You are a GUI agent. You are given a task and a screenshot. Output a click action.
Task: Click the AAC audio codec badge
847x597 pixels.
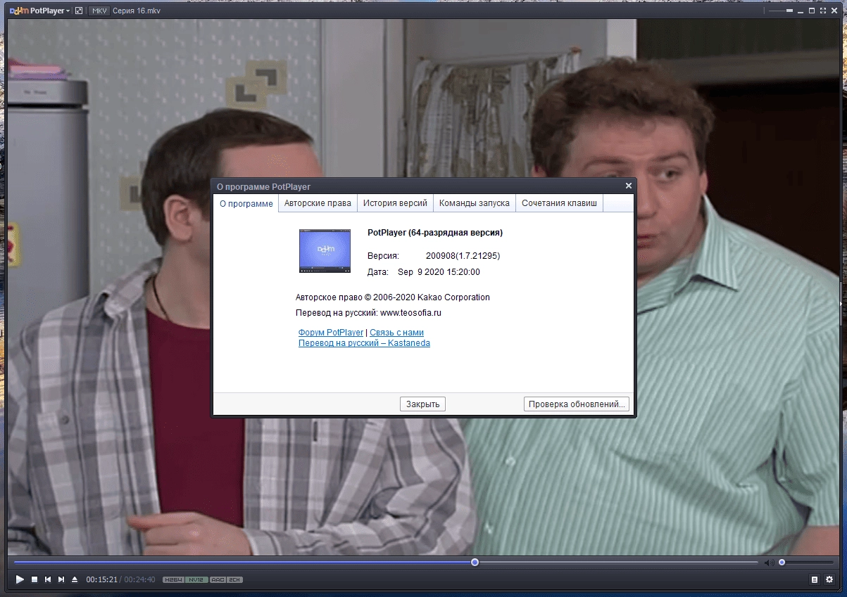pos(218,579)
